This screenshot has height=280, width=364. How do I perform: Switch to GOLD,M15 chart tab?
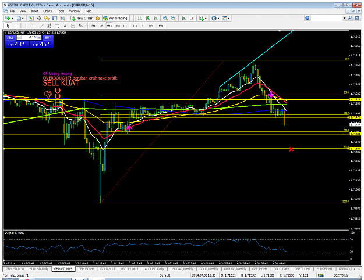pyautogui.click(x=107, y=269)
